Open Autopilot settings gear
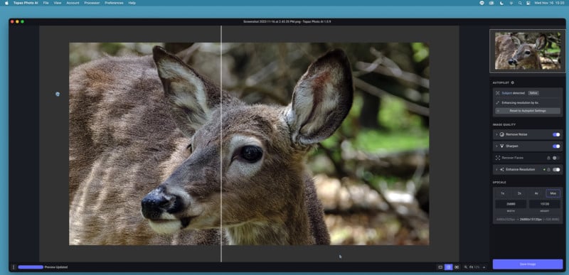Image resolution: width=569 pixels, height=275 pixels. click(x=512, y=82)
